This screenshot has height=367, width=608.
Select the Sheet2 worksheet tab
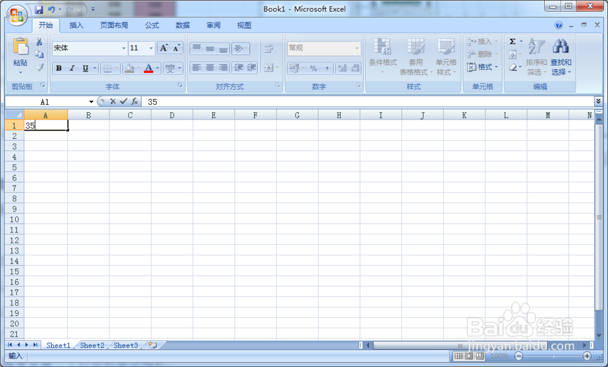pyautogui.click(x=92, y=345)
